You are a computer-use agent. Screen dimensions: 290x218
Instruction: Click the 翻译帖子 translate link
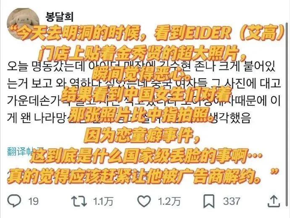(x=25, y=152)
